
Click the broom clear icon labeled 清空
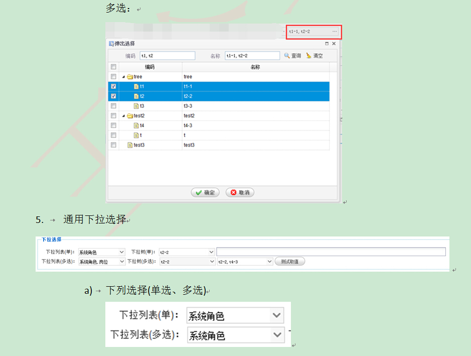click(309, 56)
